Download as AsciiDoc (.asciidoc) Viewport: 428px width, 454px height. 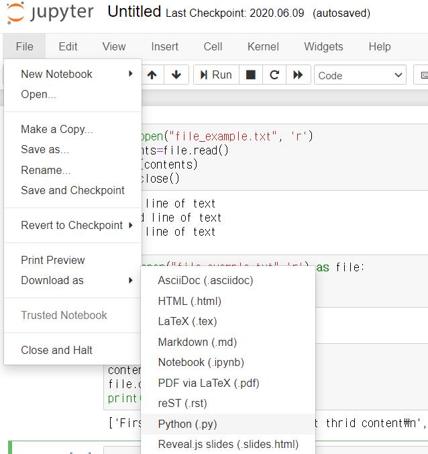[x=228, y=280]
